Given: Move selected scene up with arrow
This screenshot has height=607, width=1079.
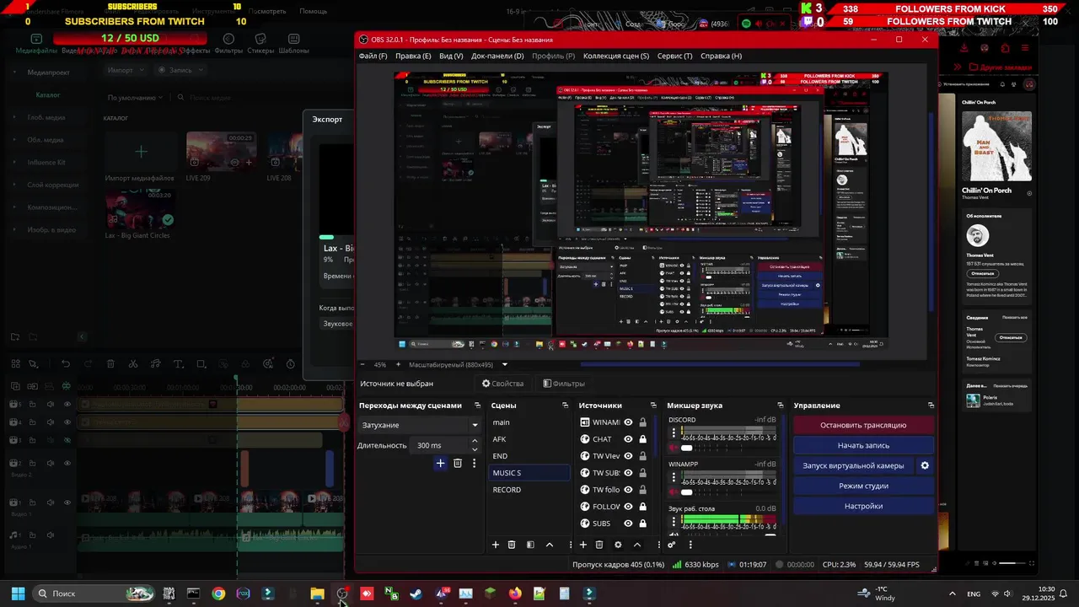Looking at the screenshot, I should pyautogui.click(x=550, y=545).
